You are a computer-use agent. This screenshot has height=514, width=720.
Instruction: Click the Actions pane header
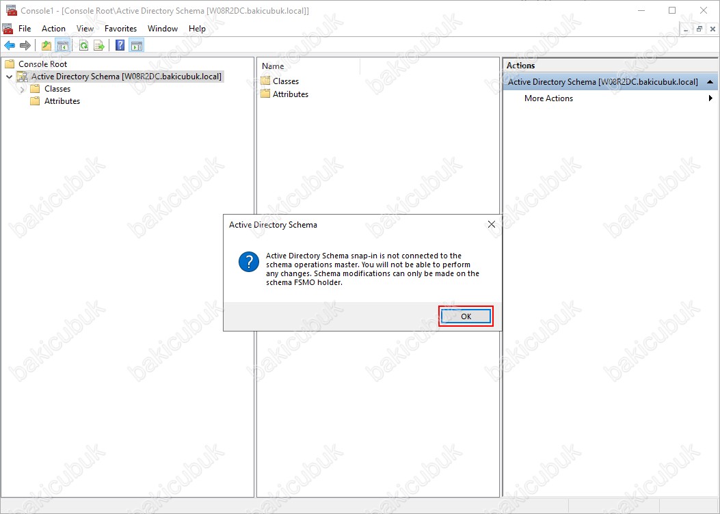611,66
